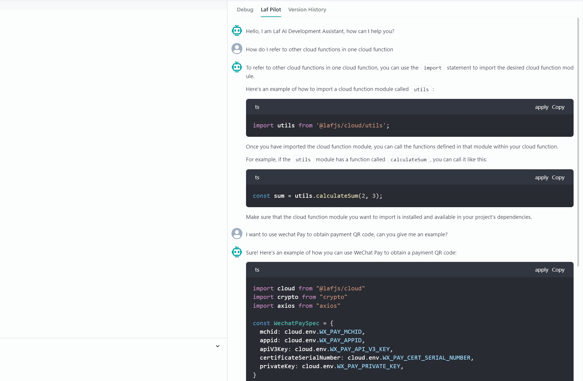Switch to the Debug tab
This screenshot has height=381, width=583.
[x=245, y=9]
